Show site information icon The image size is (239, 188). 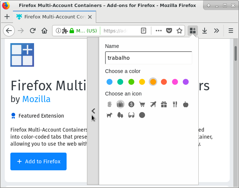pos(58,31)
